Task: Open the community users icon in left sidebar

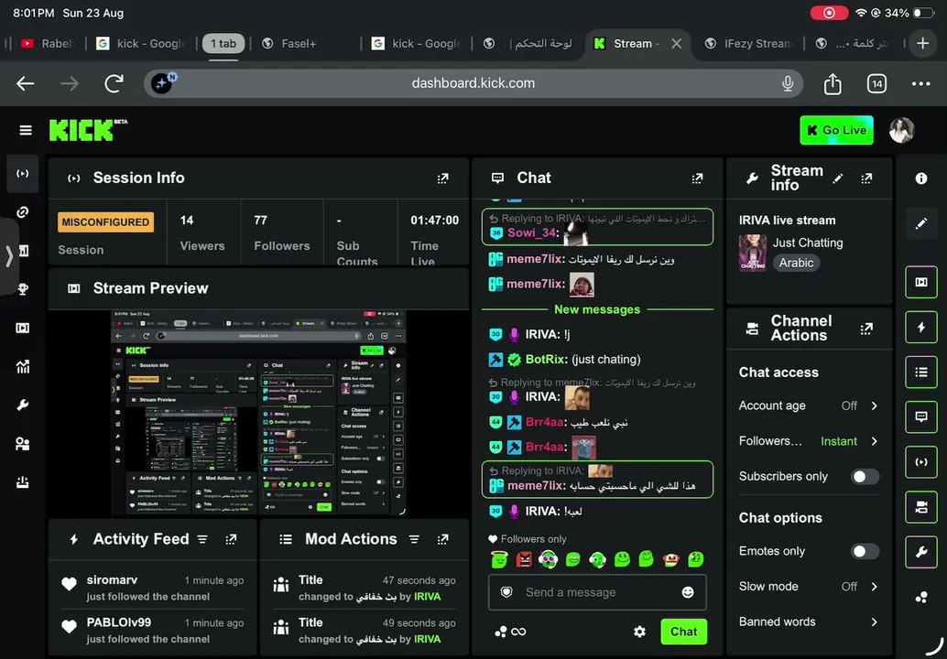Action: [x=22, y=444]
